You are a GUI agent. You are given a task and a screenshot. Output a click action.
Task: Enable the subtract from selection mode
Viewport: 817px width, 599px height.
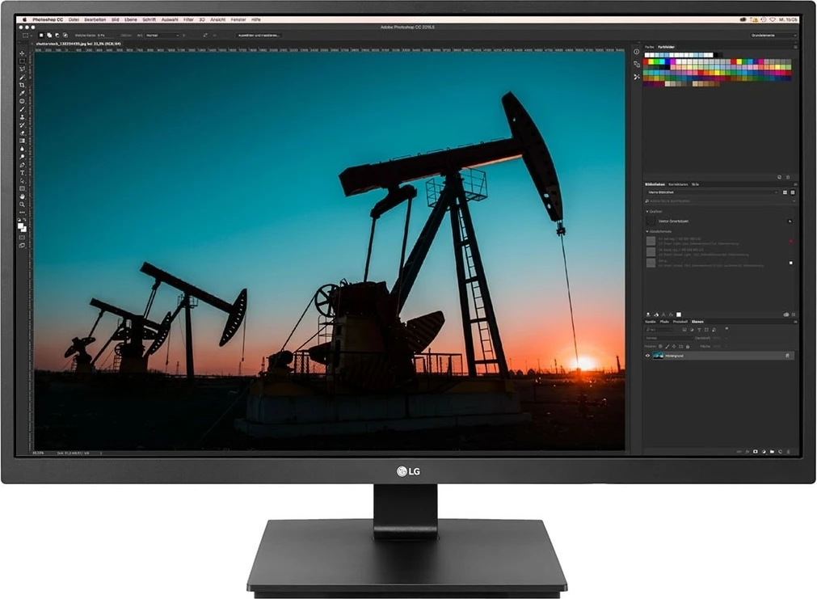click(x=56, y=35)
